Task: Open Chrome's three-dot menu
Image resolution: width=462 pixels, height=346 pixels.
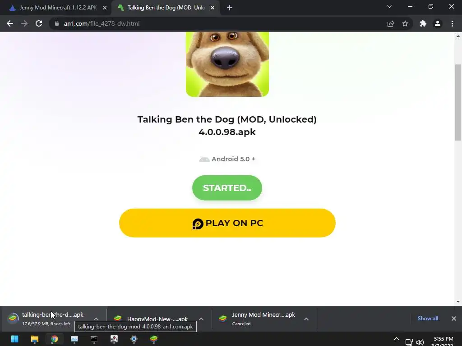Action: pyautogui.click(x=452, y=23)
